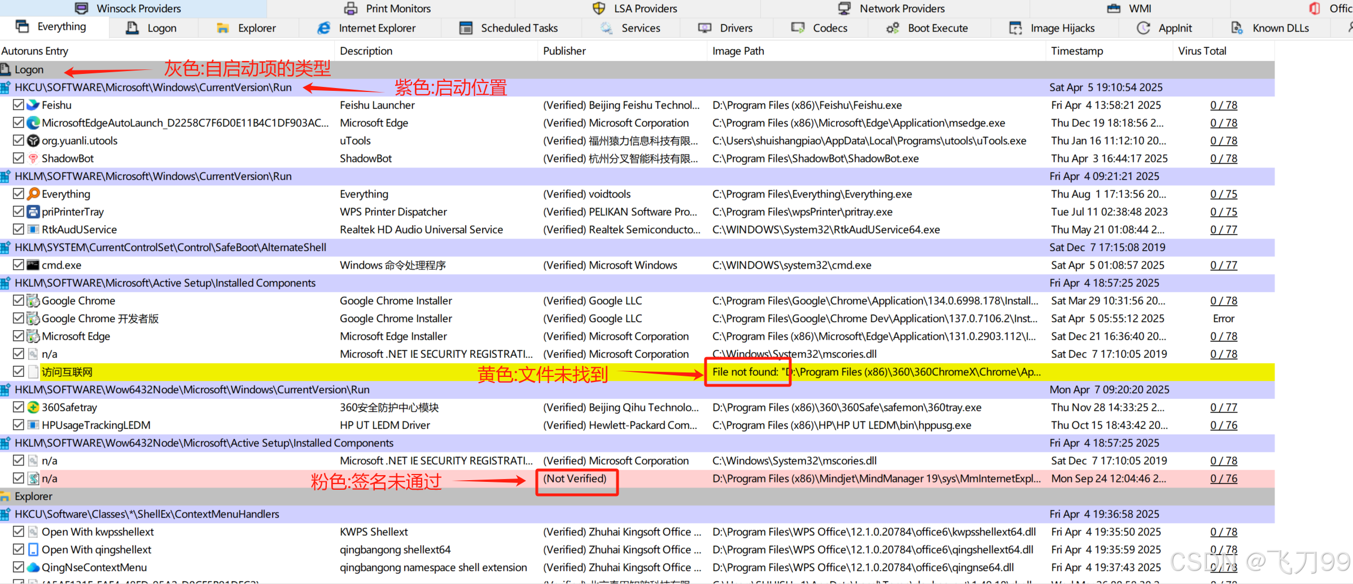Open Feishu's 0/78 VirusTotal link
The height and width of the screenshot is (584, 1353).
coord(1224,105)
